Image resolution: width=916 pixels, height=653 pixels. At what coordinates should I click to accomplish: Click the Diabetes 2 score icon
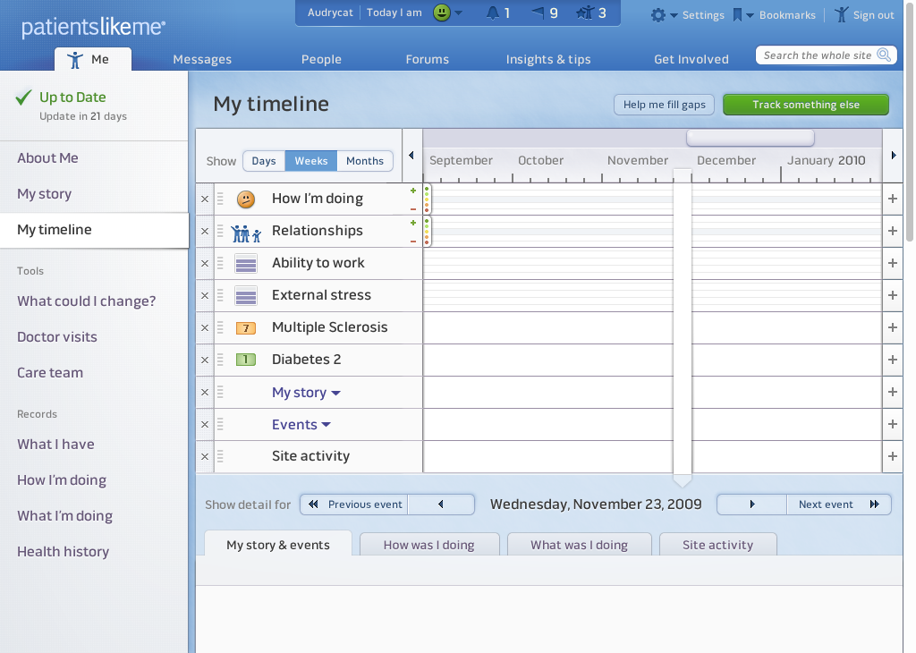coord(246,360)
